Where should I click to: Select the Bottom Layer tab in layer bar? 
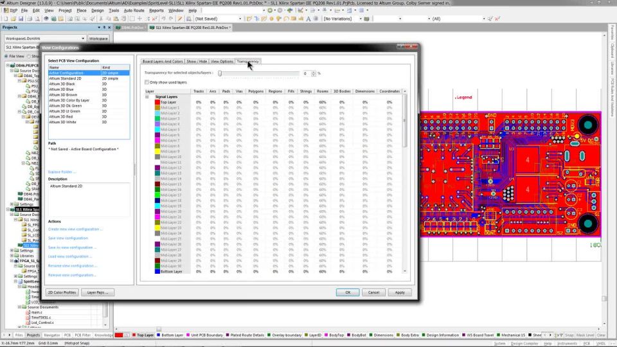pyautogui.click(x=170, y=335)
